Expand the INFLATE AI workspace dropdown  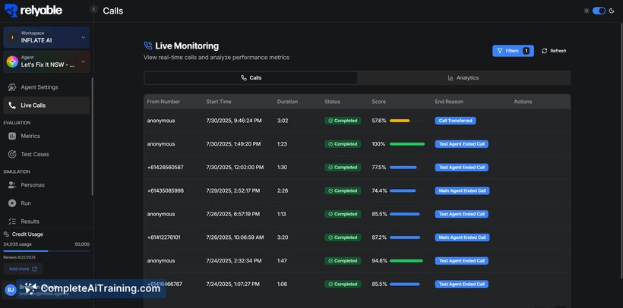[x=46, y=37]
